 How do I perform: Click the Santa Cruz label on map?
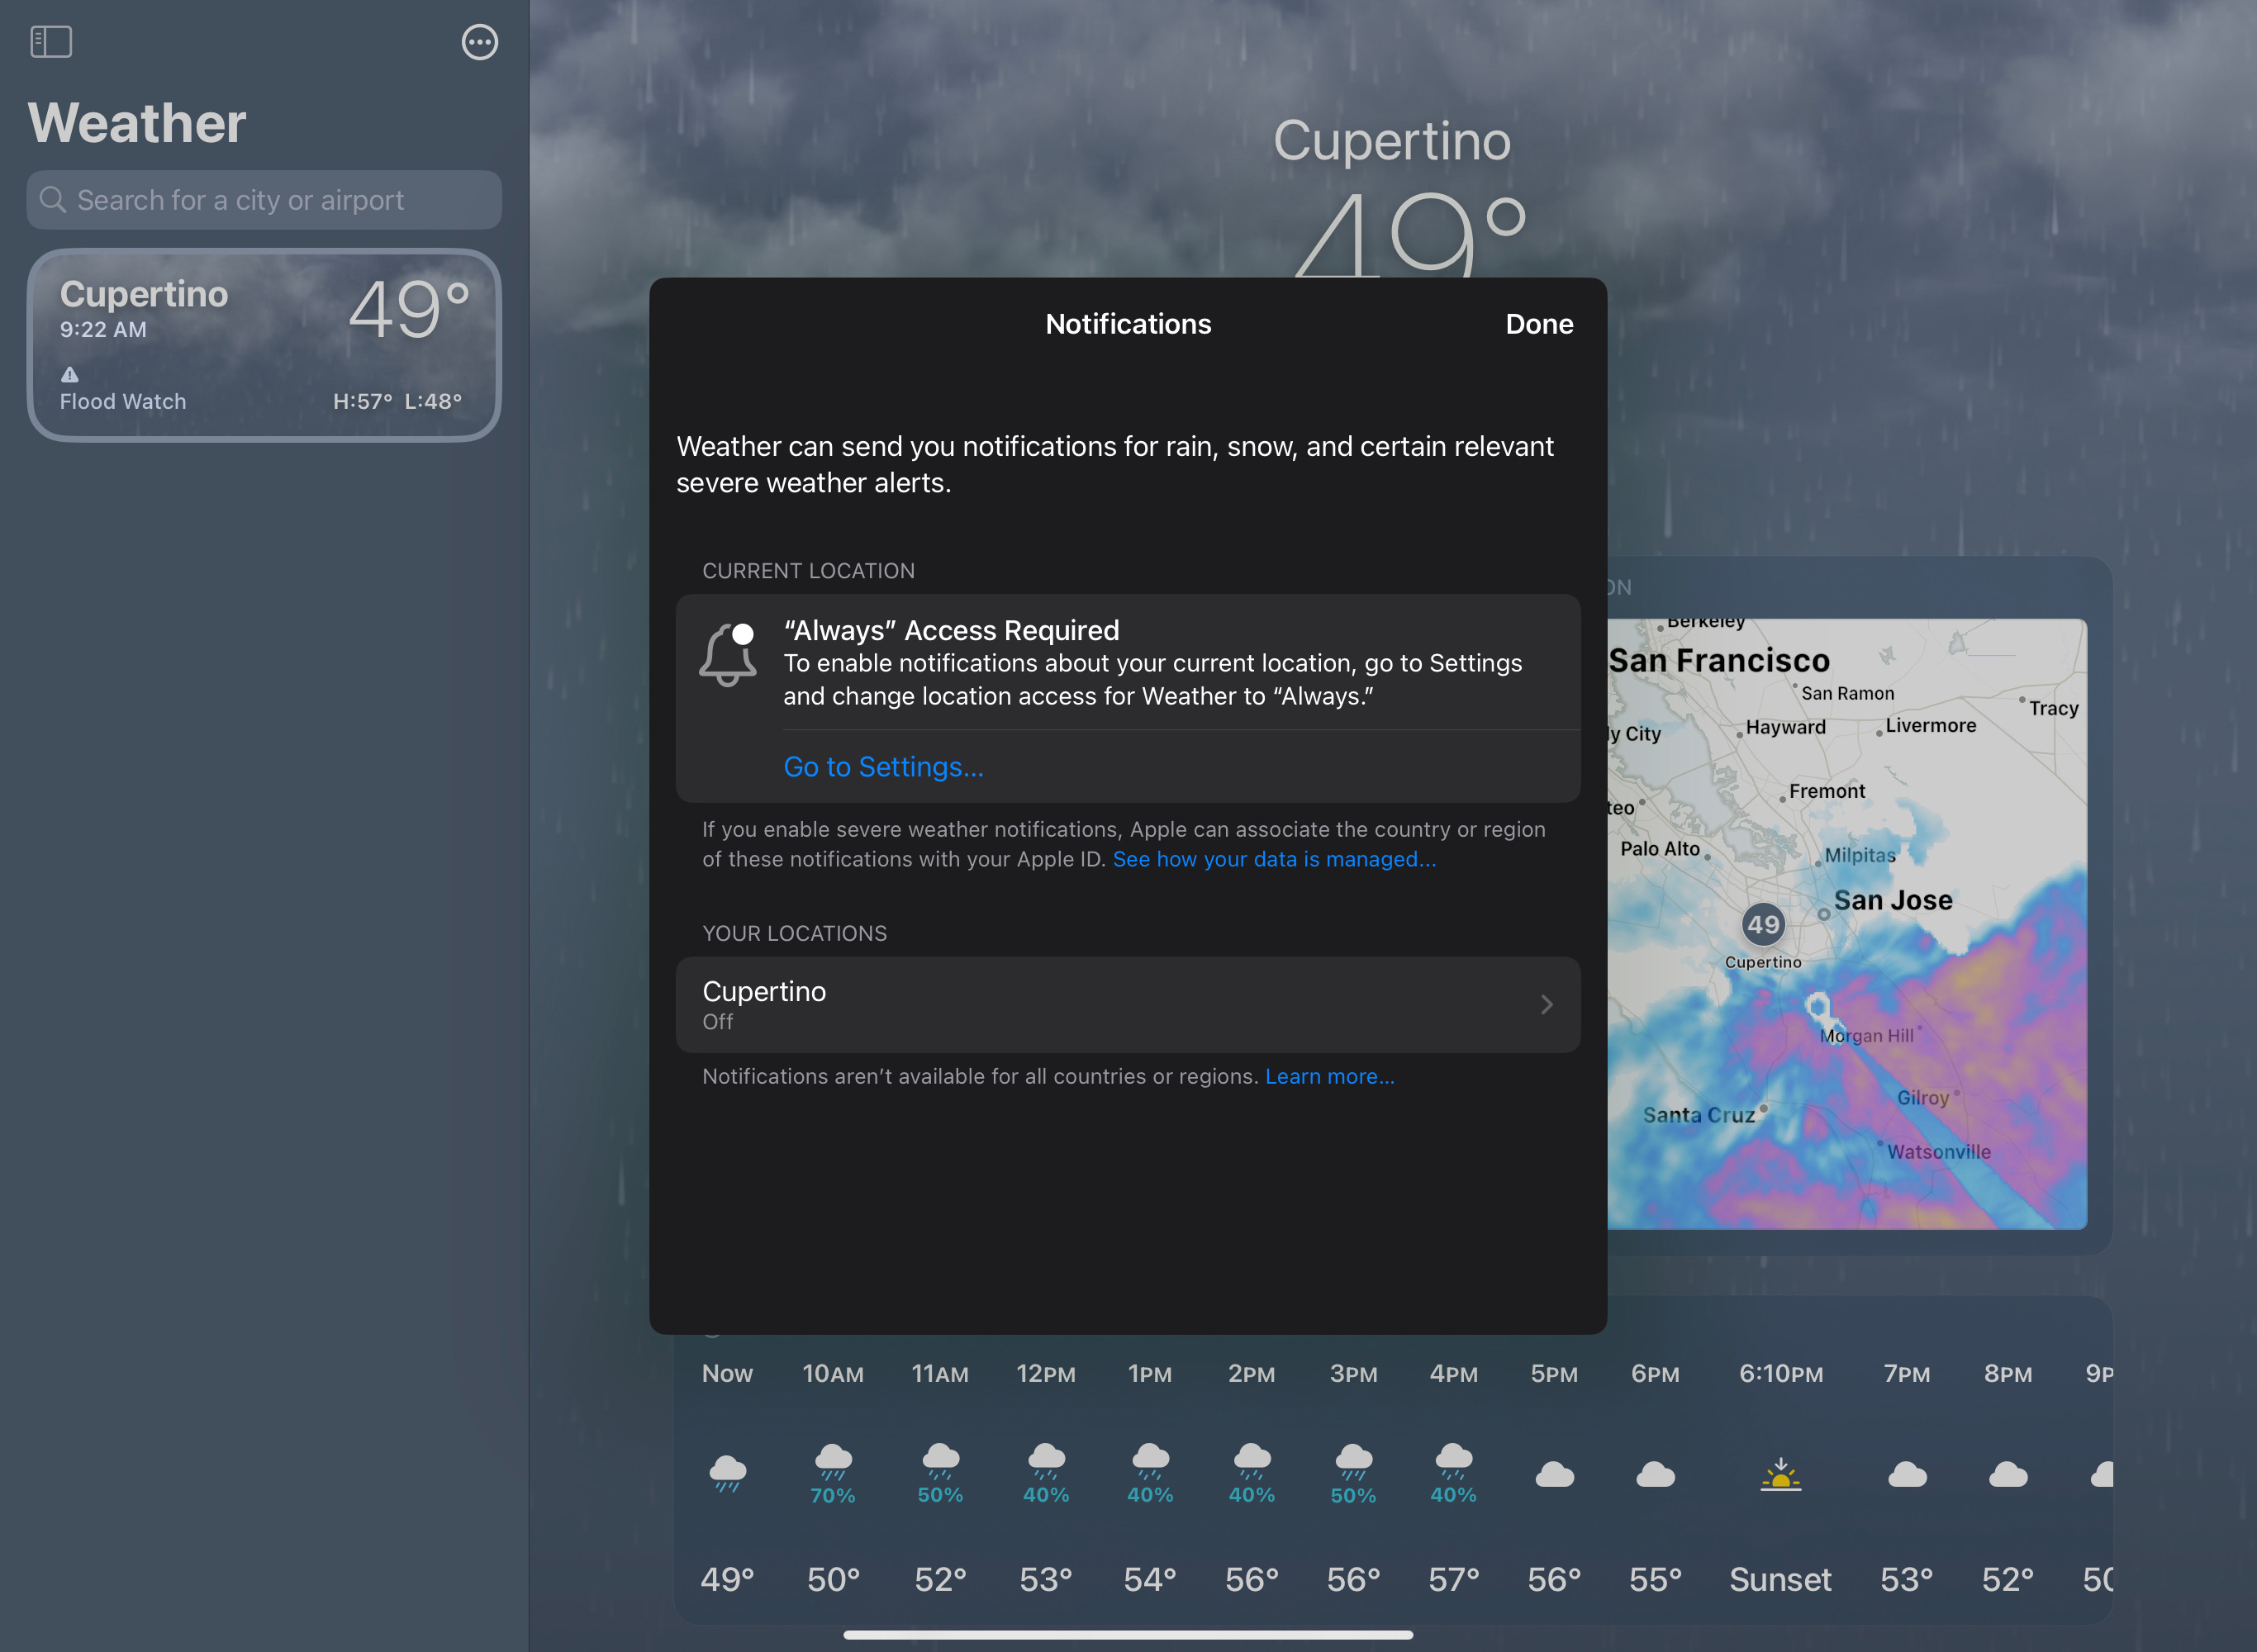pos(1699,1115)
